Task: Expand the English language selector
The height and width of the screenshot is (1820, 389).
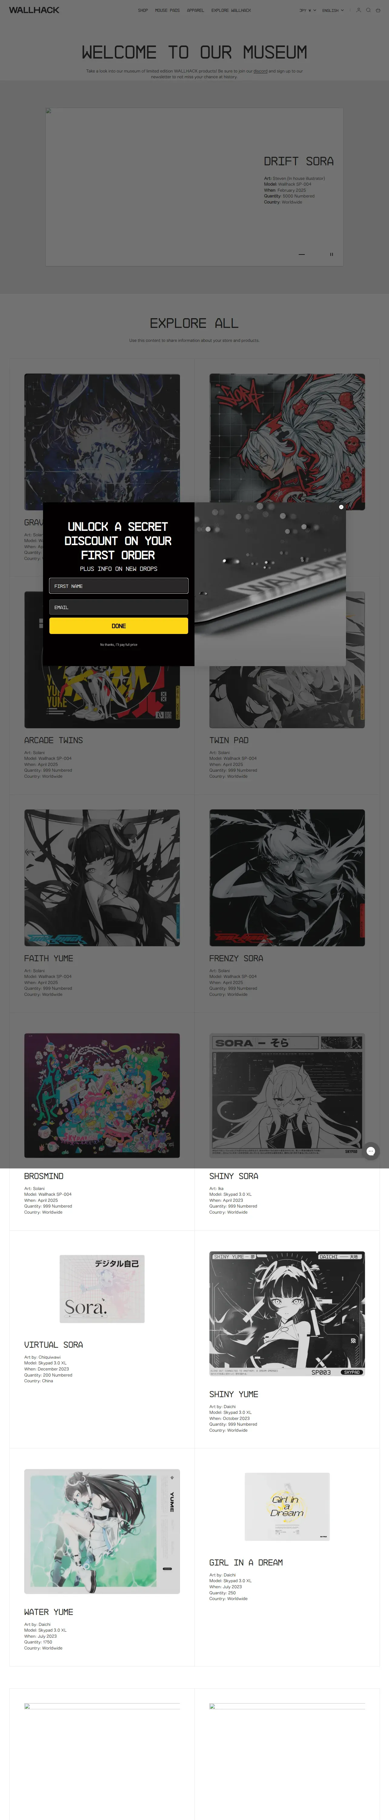Action: (333, 11)
